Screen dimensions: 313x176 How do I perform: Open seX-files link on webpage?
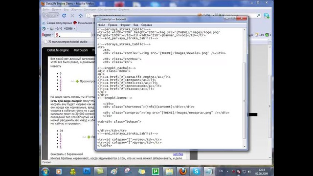[178, 154]
